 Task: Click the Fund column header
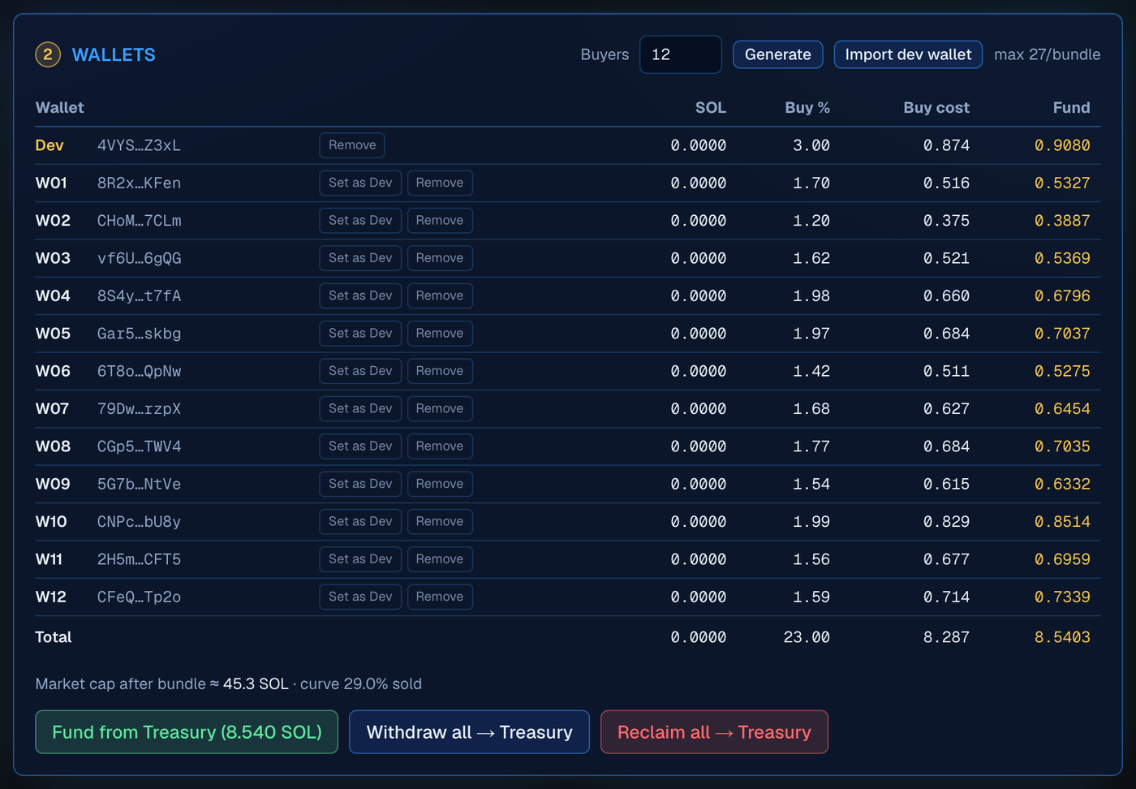coord(1071,108)
